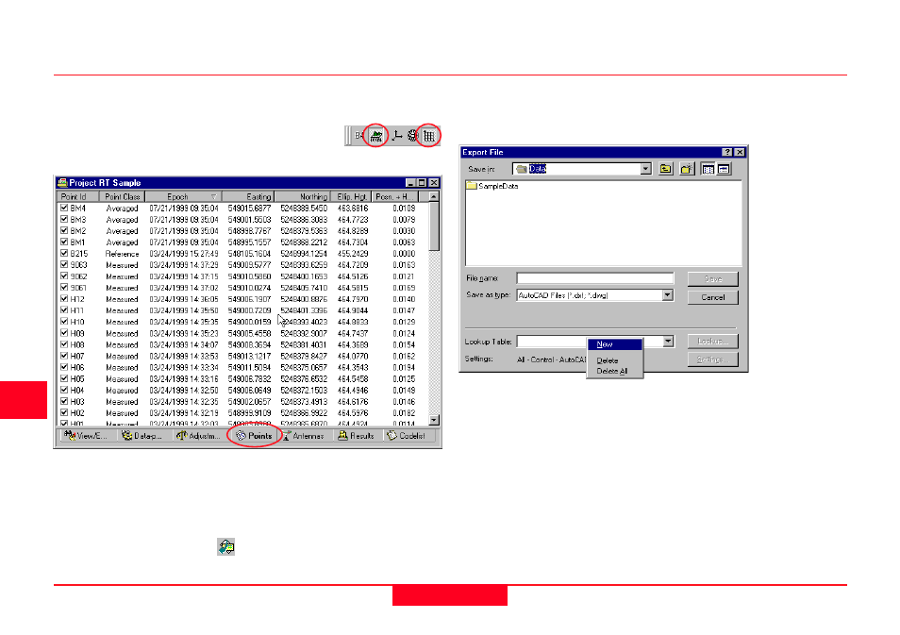The width and height of the screenshot is (900, 635).
Task: Click the first toolbar icon labelled B
Action: 359,136
